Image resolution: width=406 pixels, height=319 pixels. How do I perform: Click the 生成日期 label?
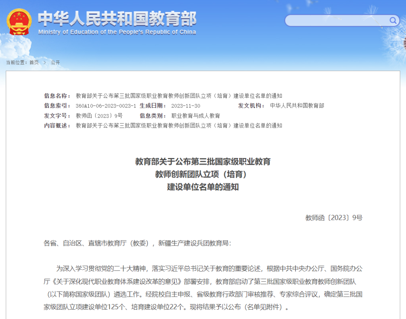153,105
